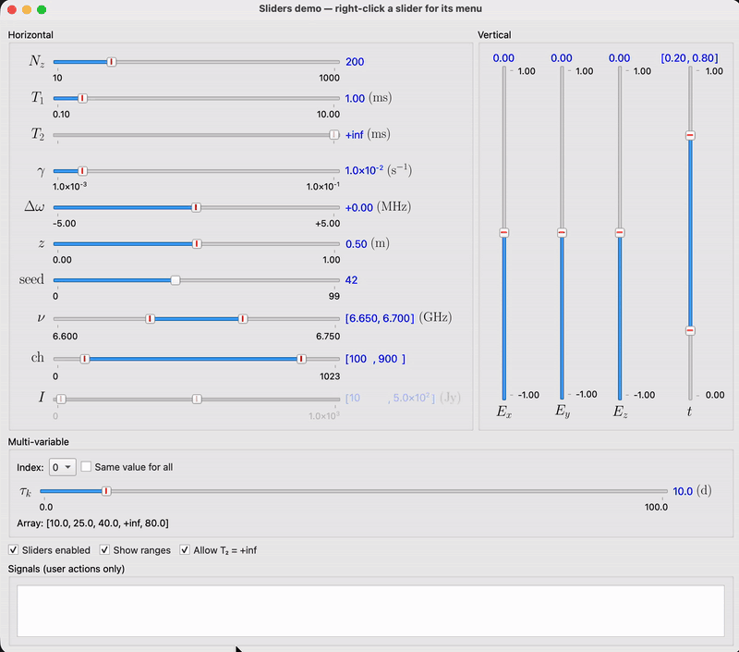This screenshot has width=739, height=652.
Task: Click the yellow minimize window button
Action: [27, 9]
